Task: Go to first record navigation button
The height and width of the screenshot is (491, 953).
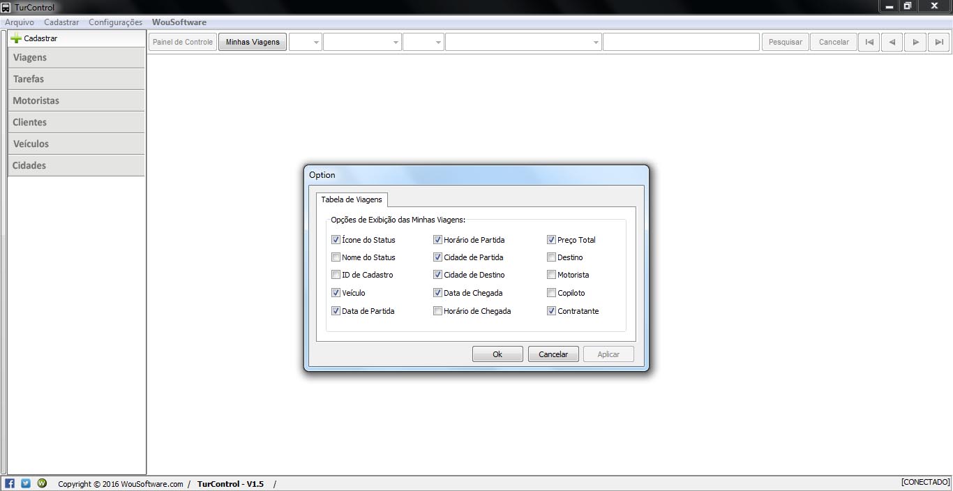Action: coord(869,42)
